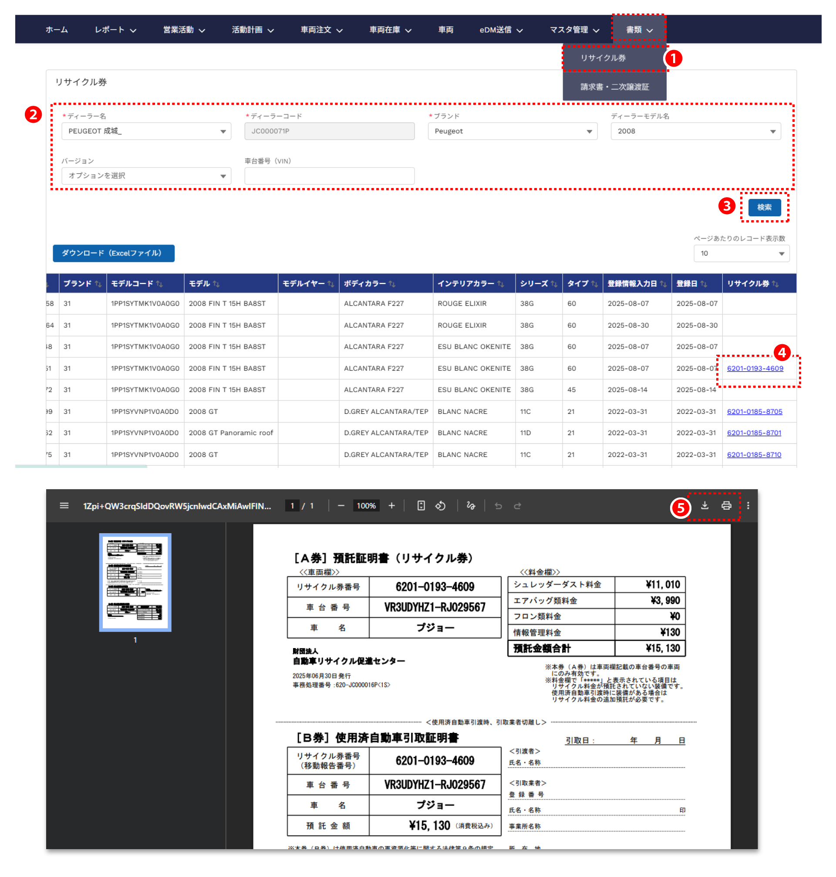The width and height of the screenshot is (836, 877).
Task: Expand the ブランド Peugeot dropdown
Action: 512,131
